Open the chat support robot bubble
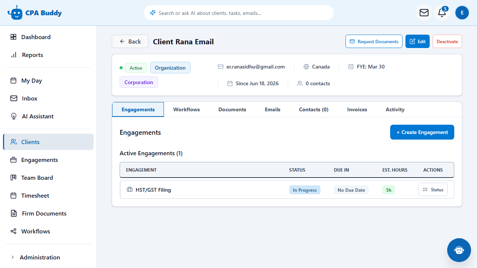The width and height of the screenshot is (477, 268). click(x=459, y=250)
